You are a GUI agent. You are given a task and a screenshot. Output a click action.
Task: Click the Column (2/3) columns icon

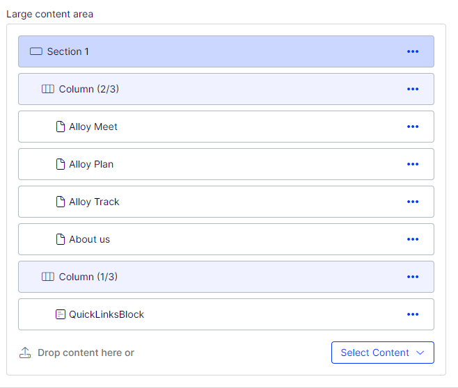[x=48, y=89]
